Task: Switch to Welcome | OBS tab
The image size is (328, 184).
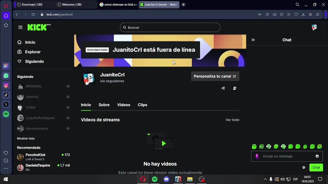Action: click(76, 5)
